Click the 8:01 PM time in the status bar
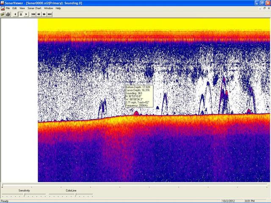271x203 pixels. point(250,201)
